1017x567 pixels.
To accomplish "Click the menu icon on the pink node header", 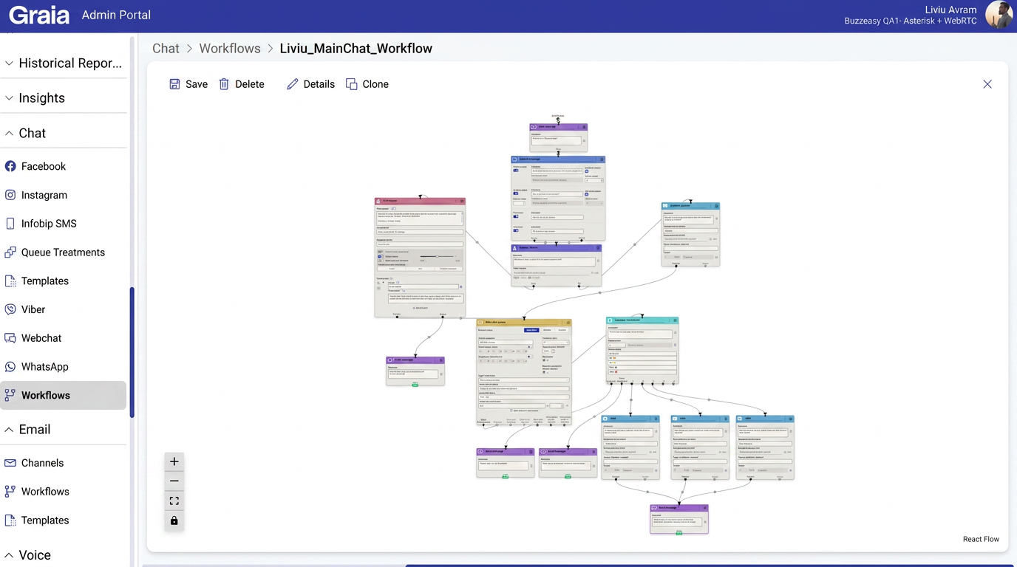I will [x=461, y=201].
